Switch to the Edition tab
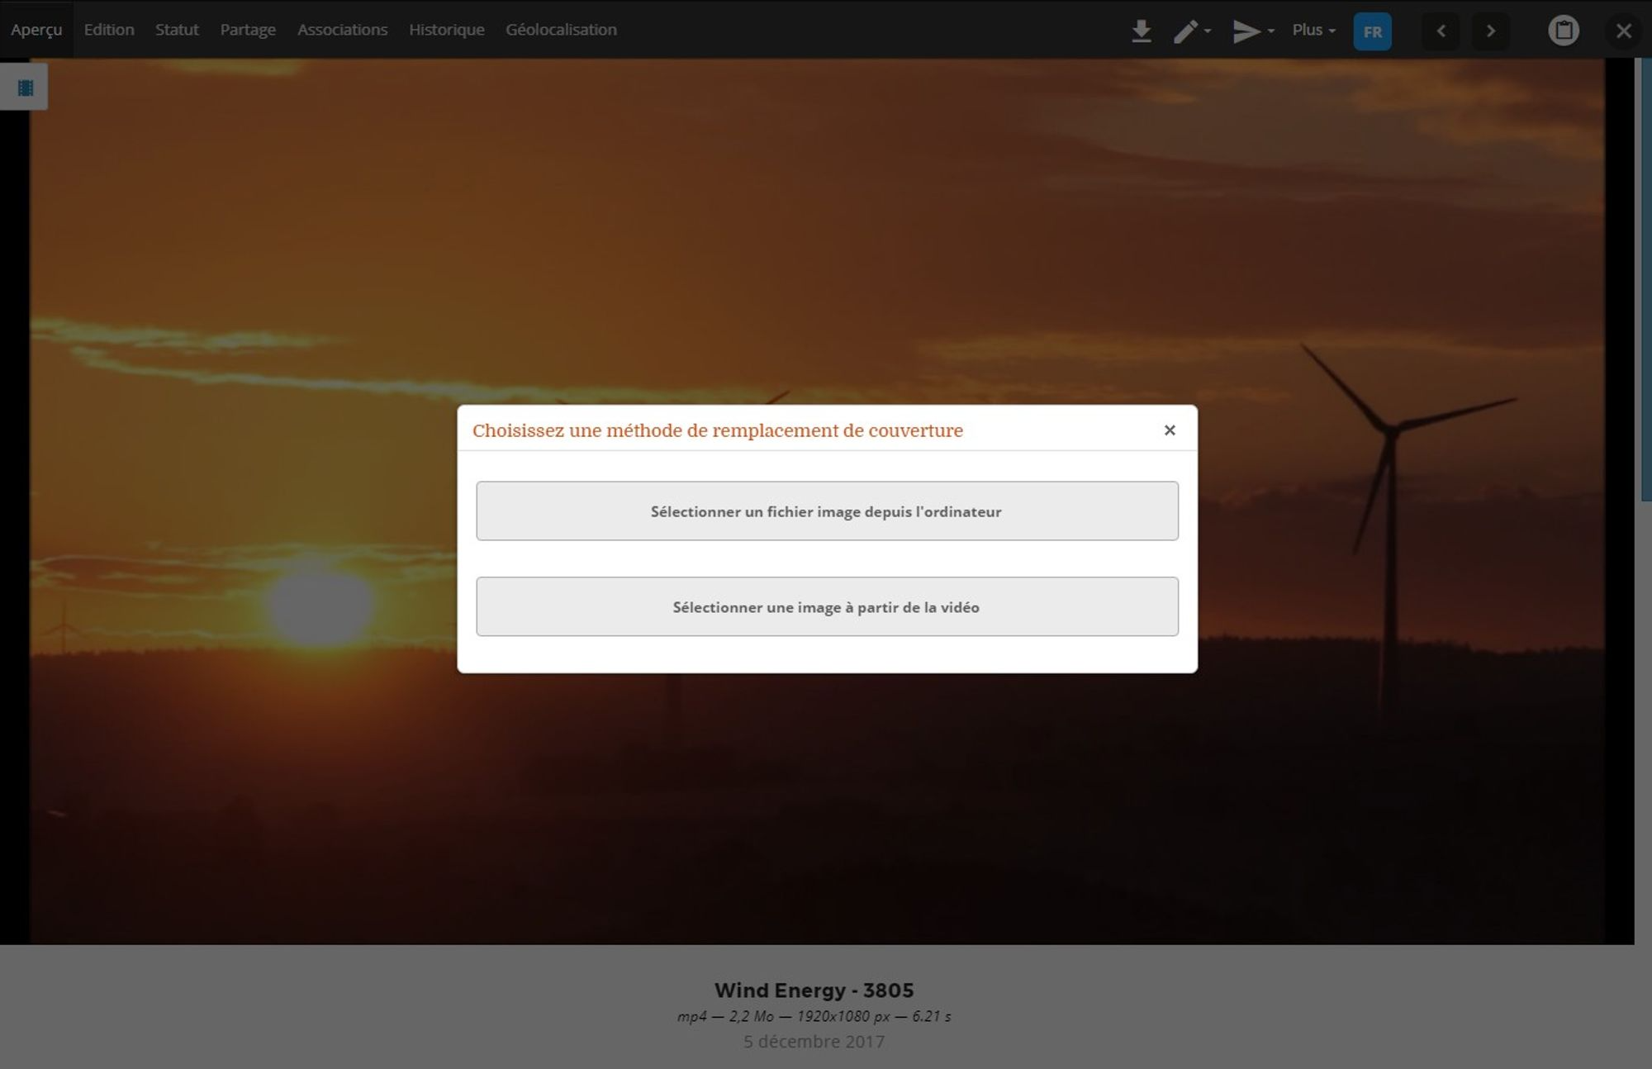Viewport: 1652px width, 1069px height. [109, 30]
